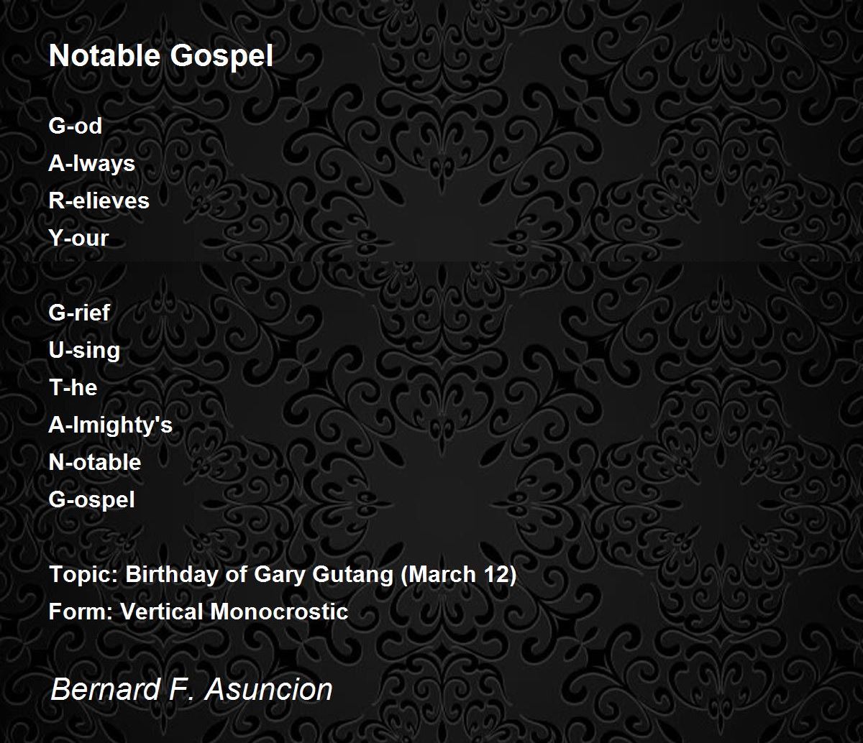The height and width of the screenshot is (743, 863).
Task: Click the line R-elieves
Action: coord(99,200)
